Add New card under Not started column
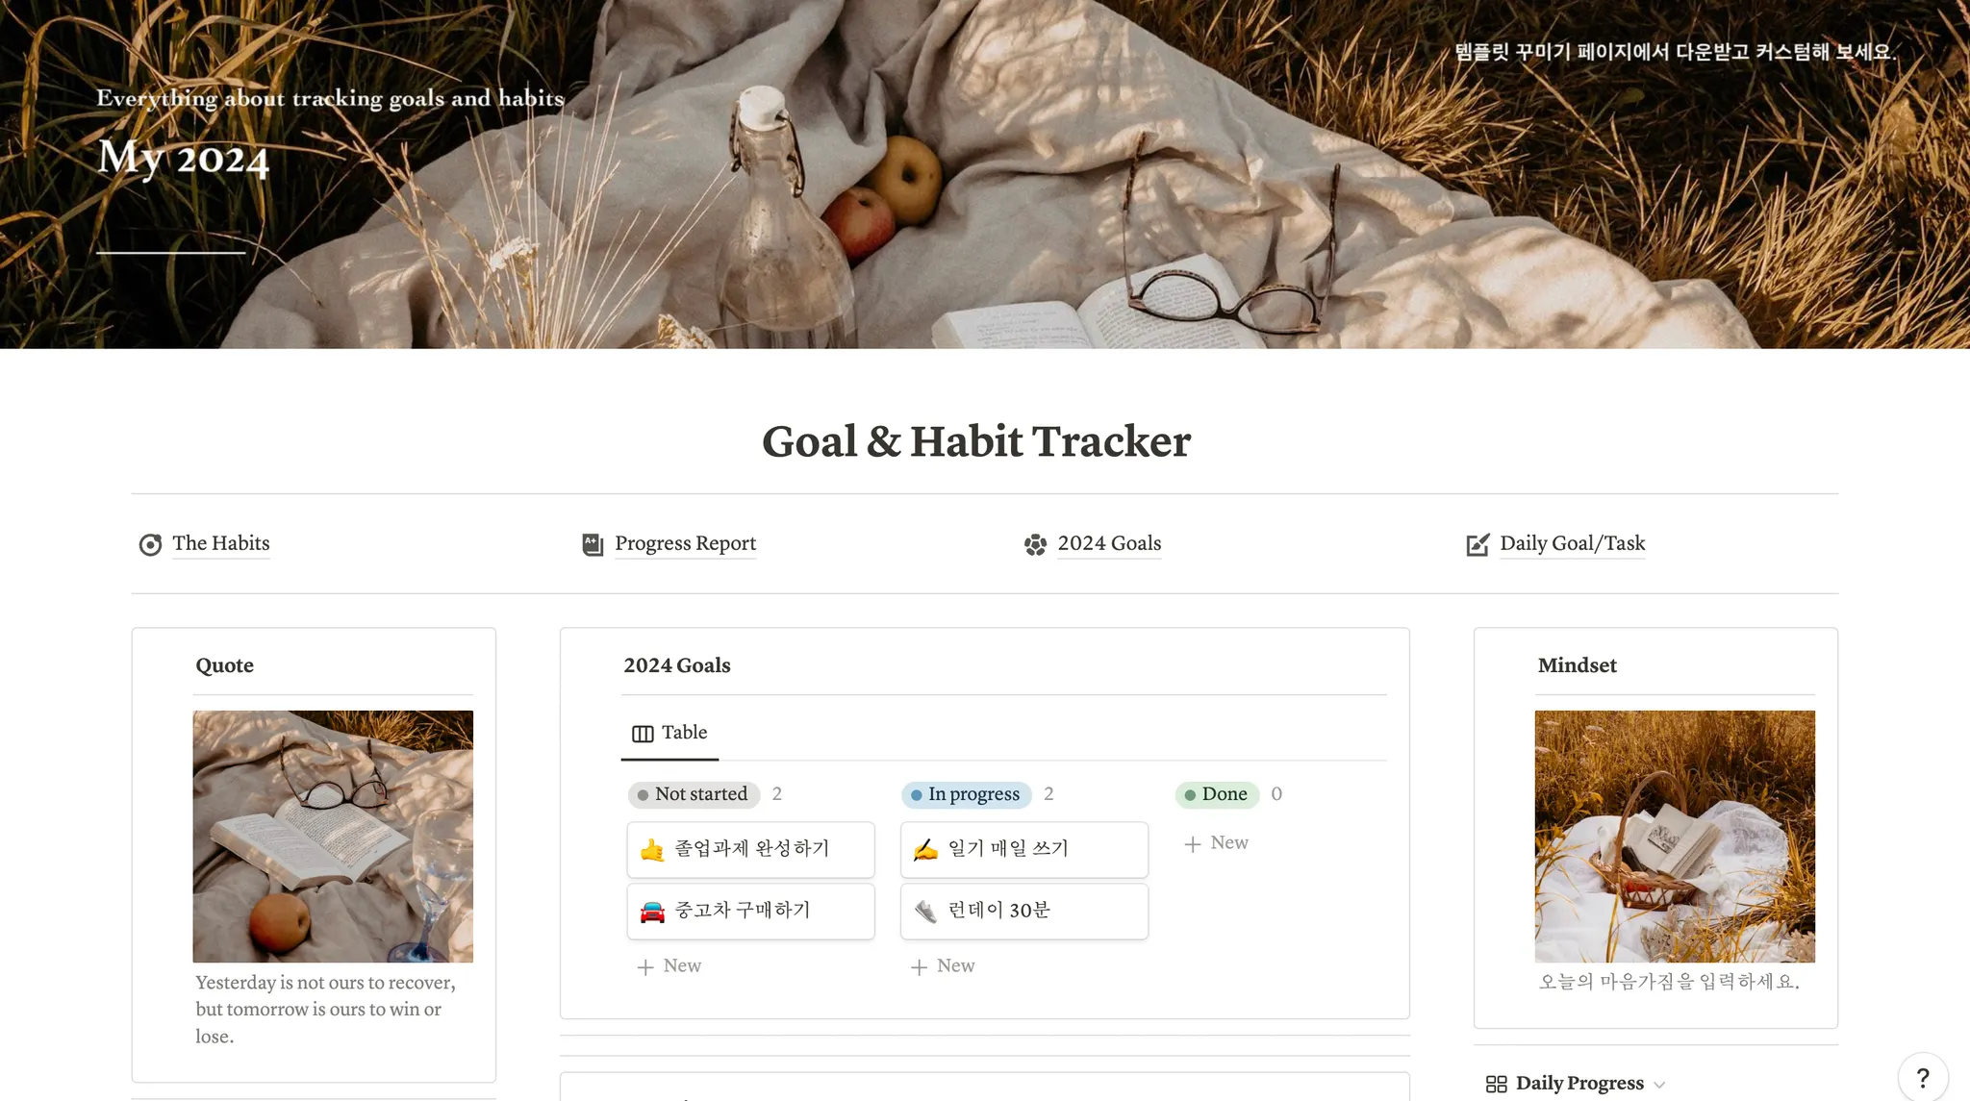Image resolution: width=1970 pixels, height=1101 pixels. pyautogui.click(x=669, y=966)
